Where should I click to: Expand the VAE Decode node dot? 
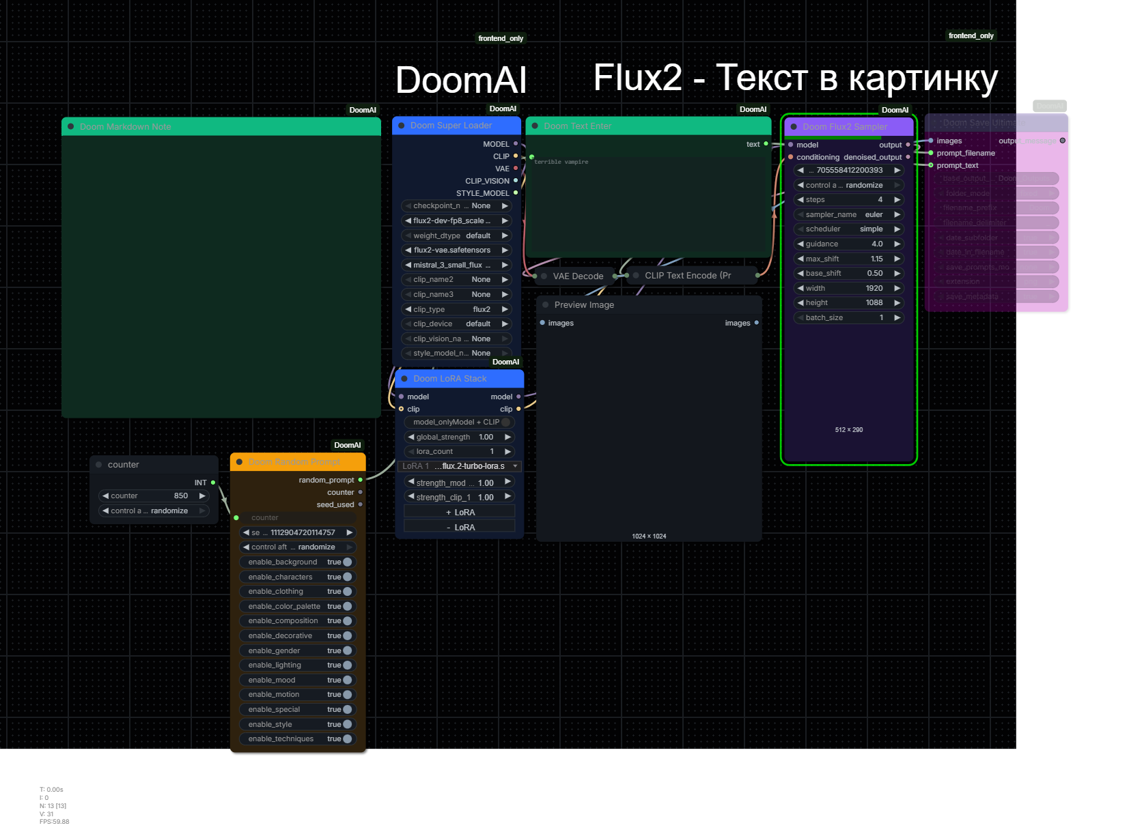click(544, 276)
